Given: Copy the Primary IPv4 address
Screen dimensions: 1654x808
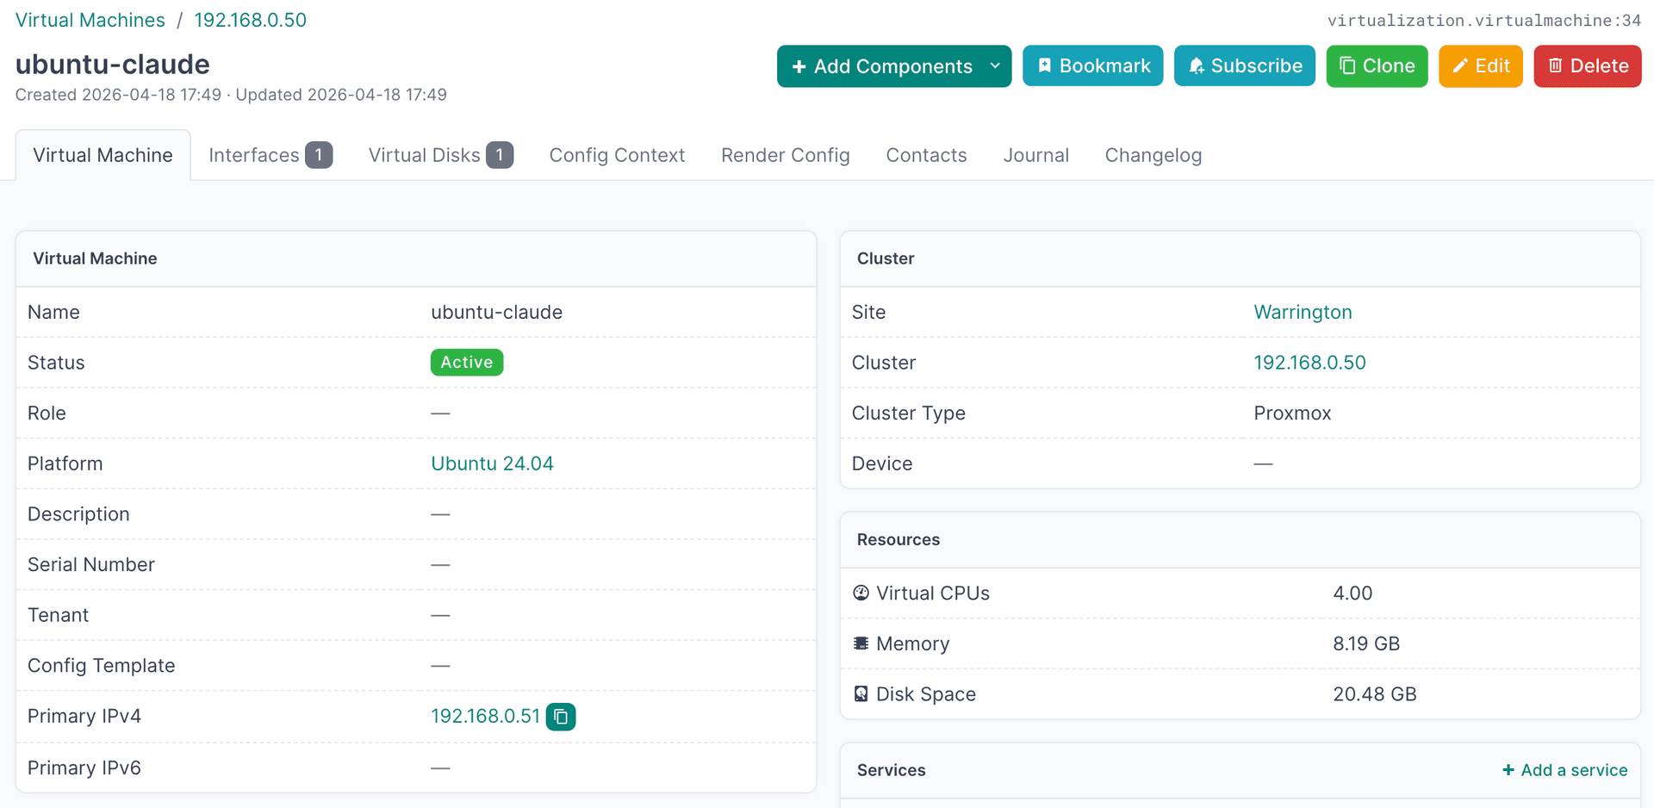Looking at the screenshot, I should click(x=561, y=717).
